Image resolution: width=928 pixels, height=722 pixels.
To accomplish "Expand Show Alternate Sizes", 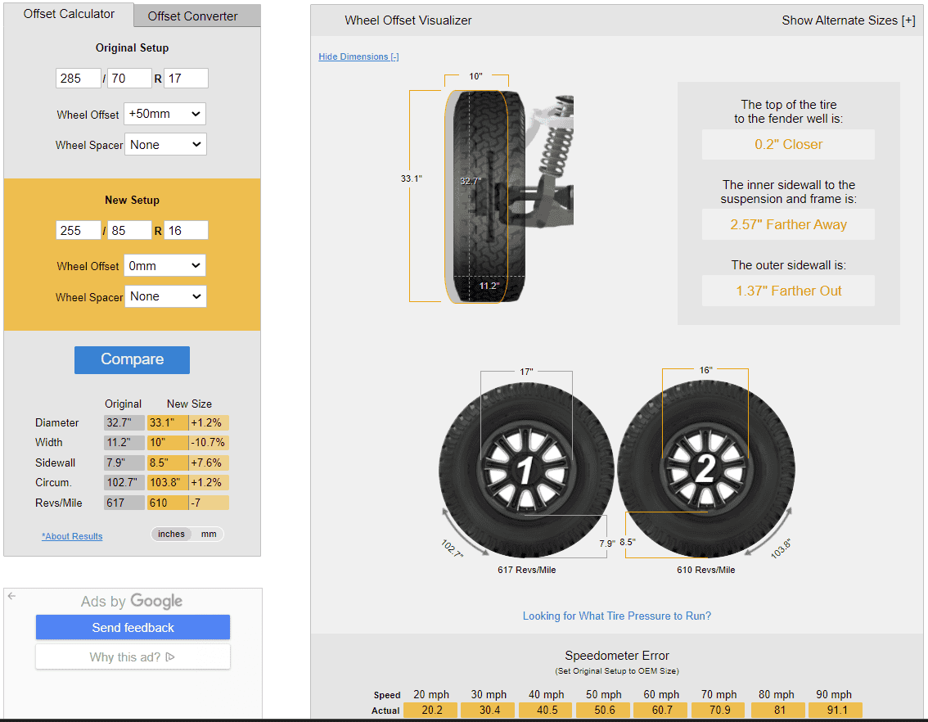I will pyautogui.click(x=848, y=20).
